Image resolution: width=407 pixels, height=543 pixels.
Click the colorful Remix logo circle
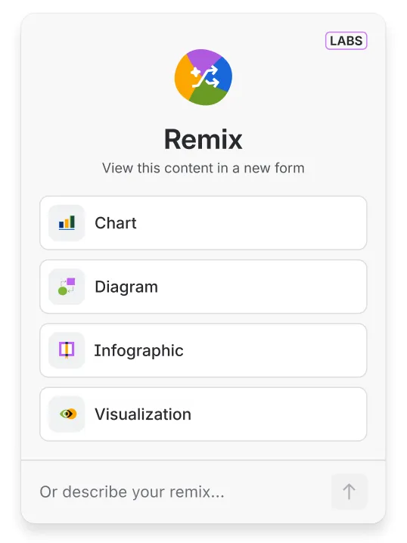tap(203, 77)
